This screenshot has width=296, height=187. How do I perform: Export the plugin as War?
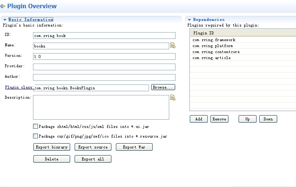pos(134,147)
